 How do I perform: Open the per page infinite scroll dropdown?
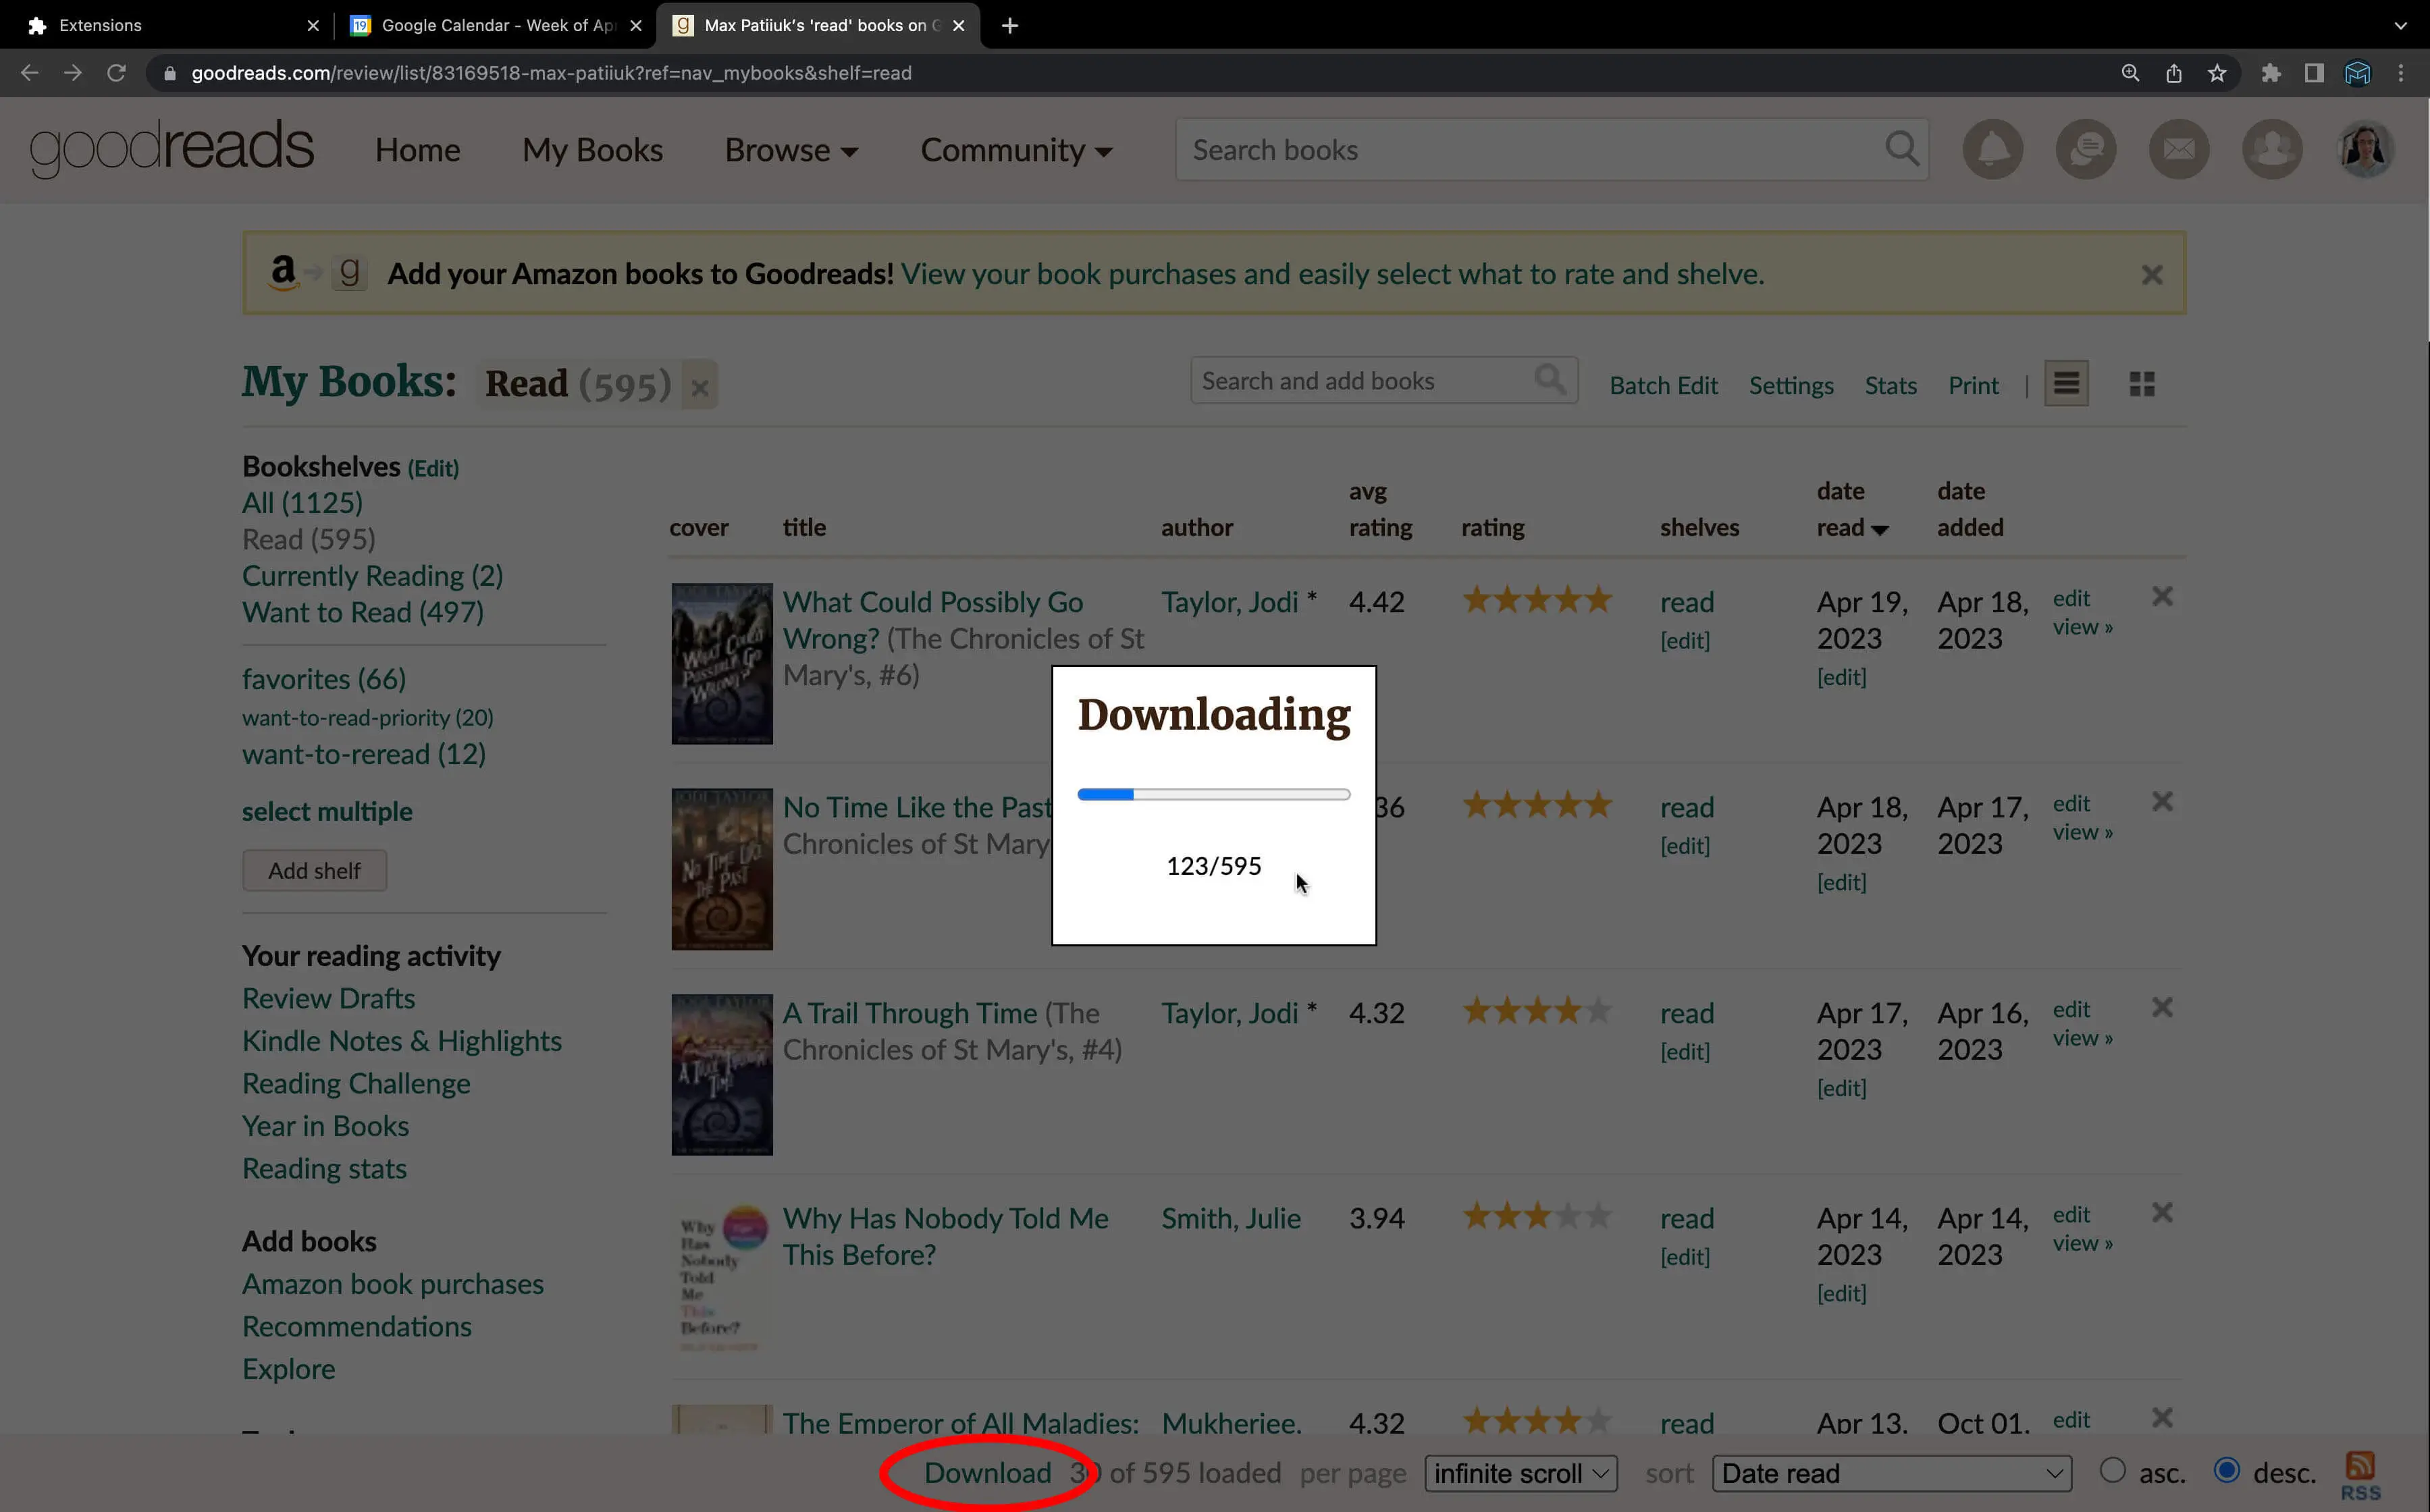pyautogui.click(x=1520, y=1473)
